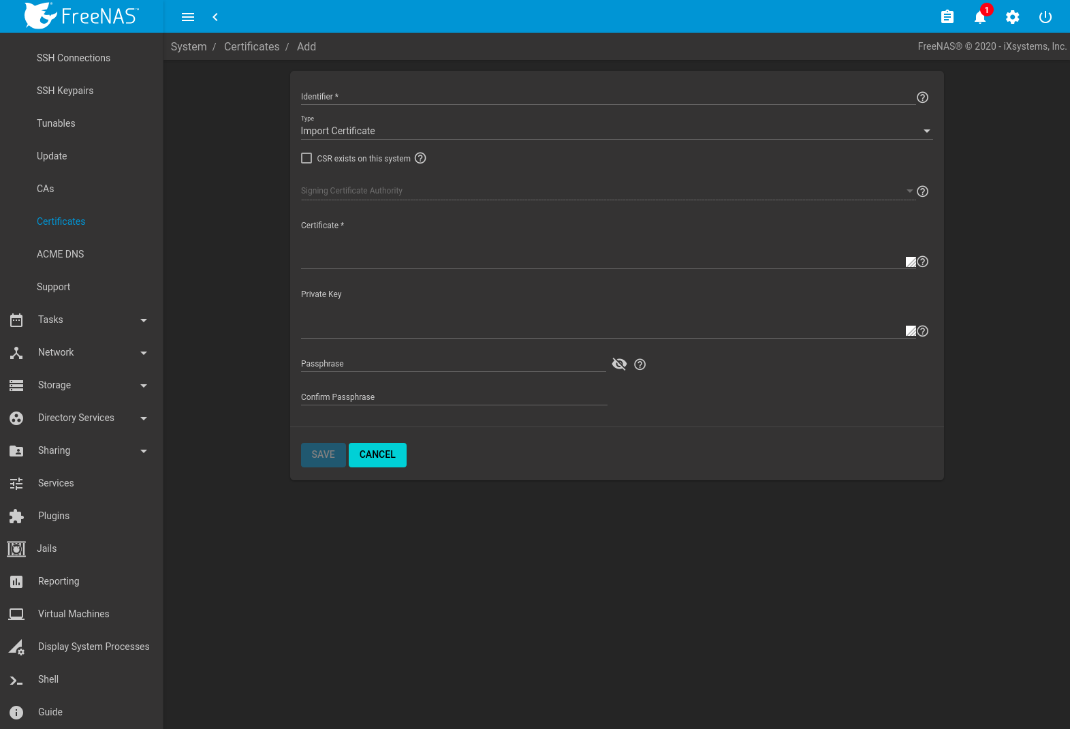Screen dimensions: 1070x729
Task: Click the Certificates breadcrumb link
Action: [251, 46]
